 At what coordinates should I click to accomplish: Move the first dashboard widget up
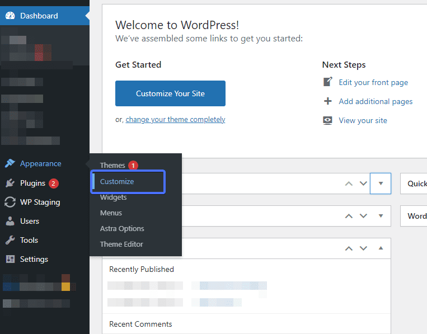coord(349,184)
